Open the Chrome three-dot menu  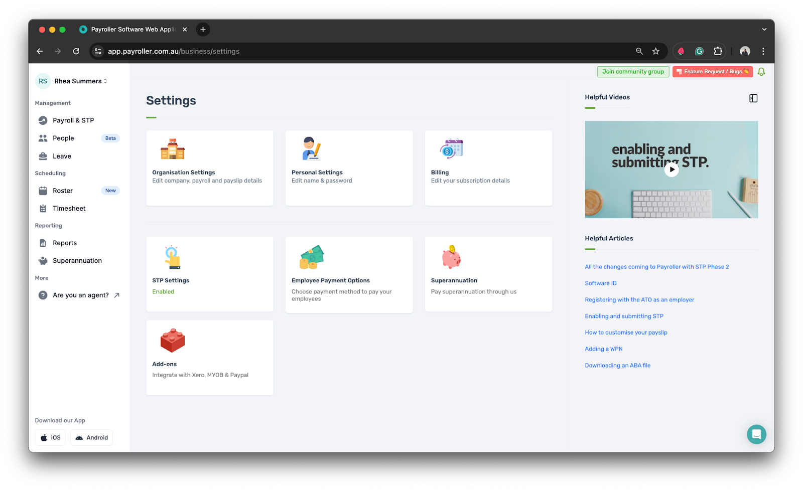pos(763,51)
